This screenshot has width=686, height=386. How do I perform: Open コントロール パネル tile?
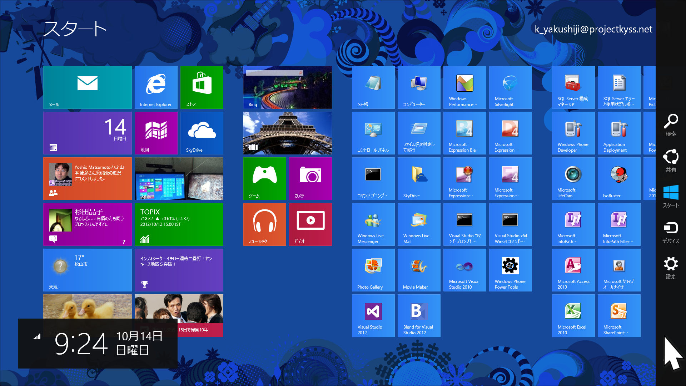pos(373,133)
